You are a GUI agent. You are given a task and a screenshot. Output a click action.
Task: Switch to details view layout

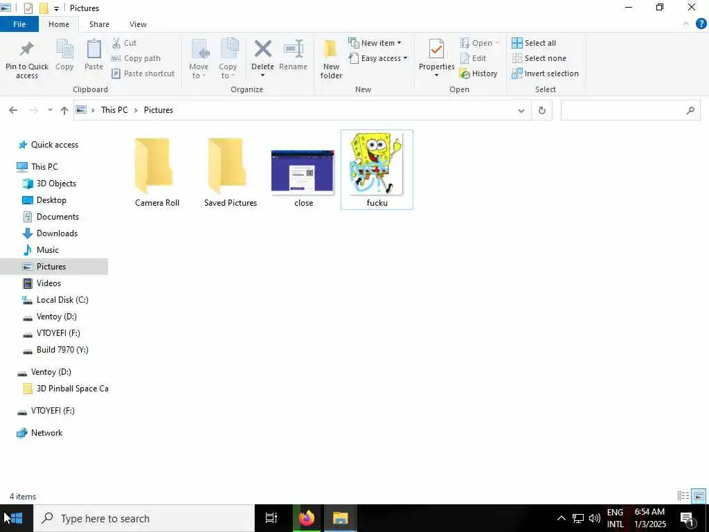pos(683,496)
